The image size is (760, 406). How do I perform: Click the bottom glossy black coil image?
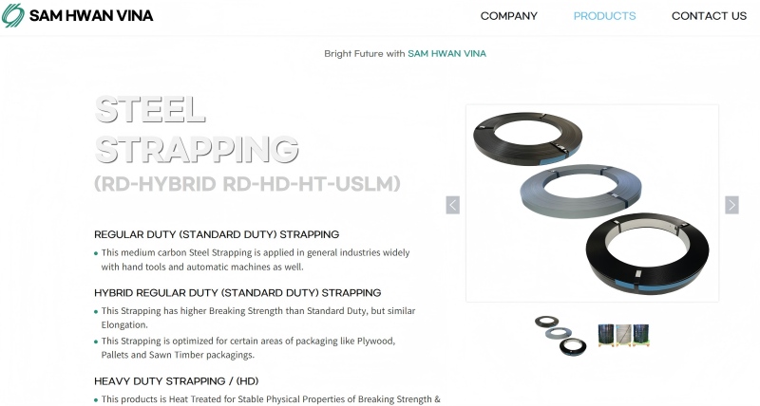coord(648,253)
